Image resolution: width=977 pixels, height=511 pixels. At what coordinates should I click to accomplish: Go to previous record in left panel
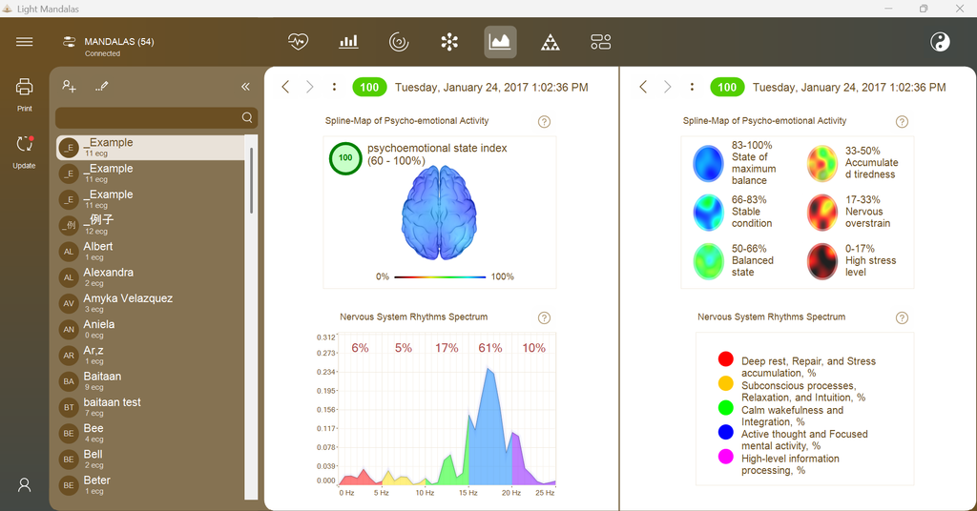tap(285, 87)
